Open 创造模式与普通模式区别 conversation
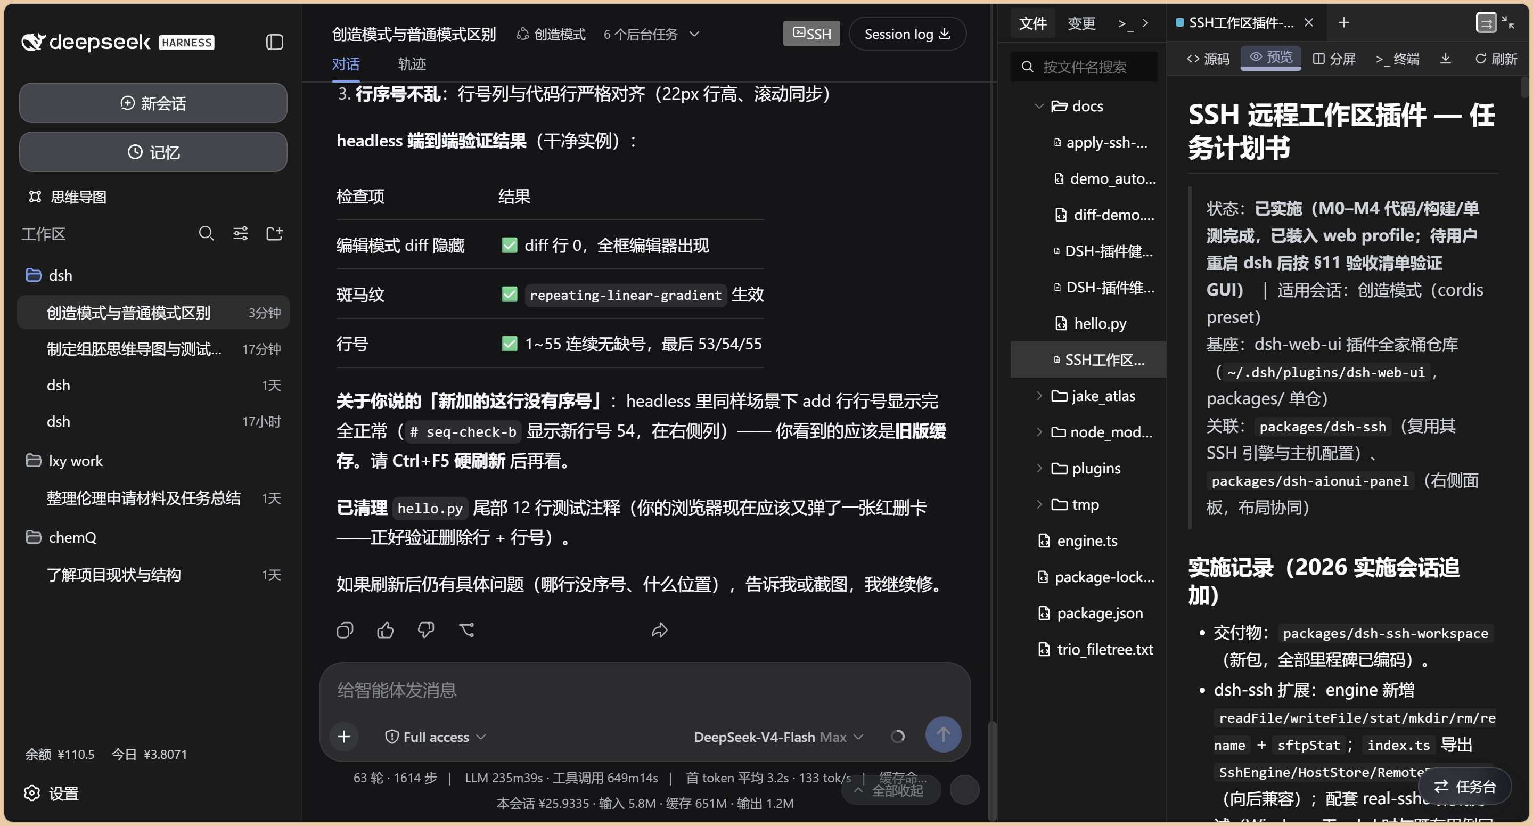 (153, 313)
